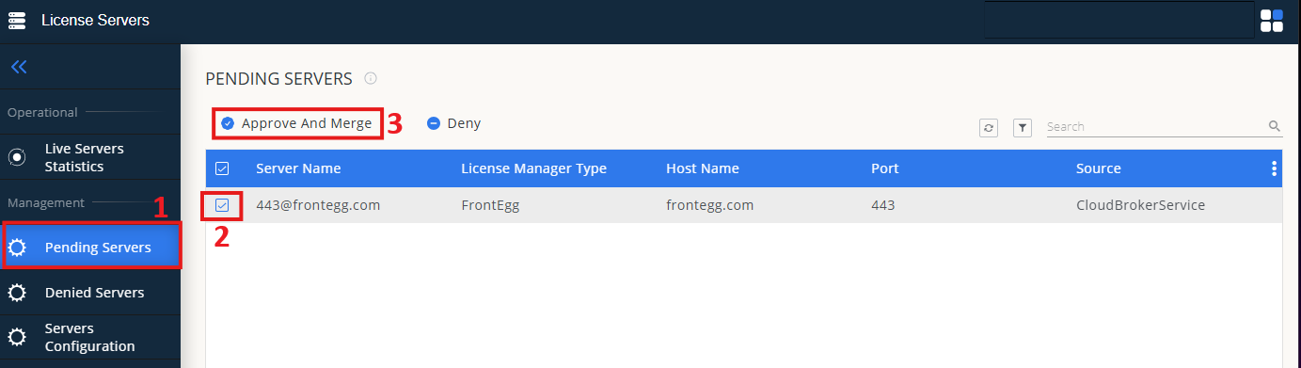The height and width of the screenshot is (368, 1301).
Task: Click the frontegg.com host name cell
Action: click(709, 205)
